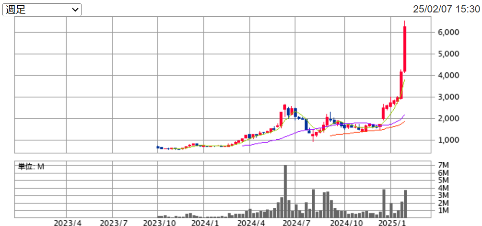This screenshot has width=482, height=226.
Task: Click the 3,000 price axis label
Action: [448, 97]
